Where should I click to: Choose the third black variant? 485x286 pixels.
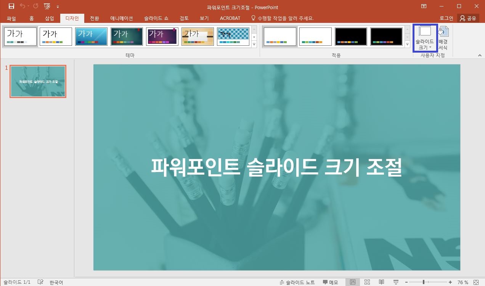pos(351,37)
